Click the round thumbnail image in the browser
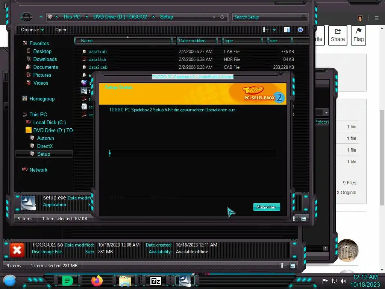385x289 pixels. coord(348,250)
